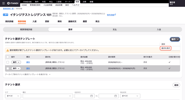Switch to the 契約詳細 tab

pos(9,22)
